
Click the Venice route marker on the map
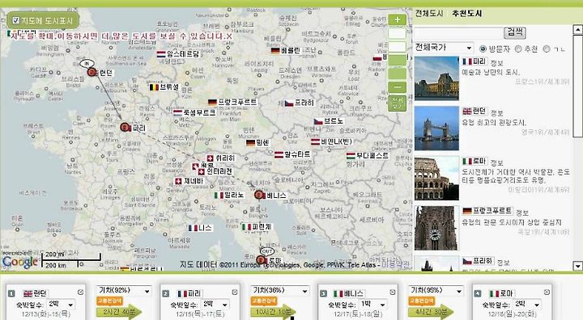pyautogui.click(x=259, y=195)
